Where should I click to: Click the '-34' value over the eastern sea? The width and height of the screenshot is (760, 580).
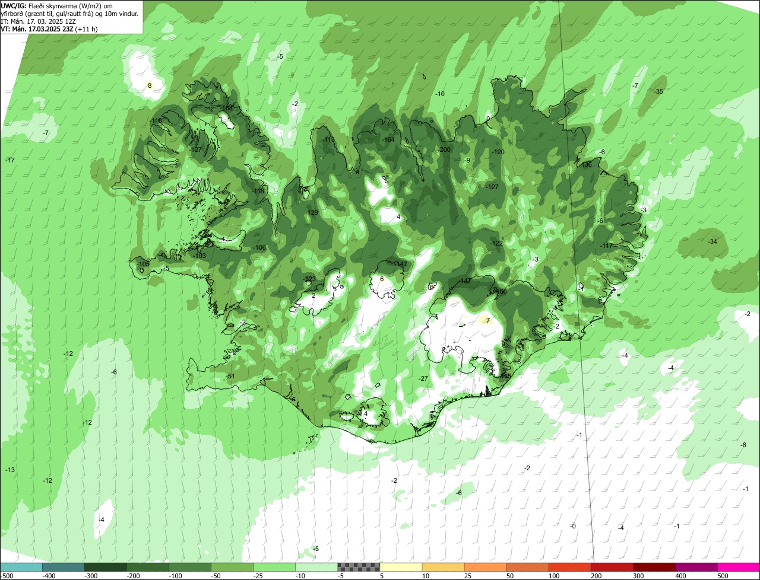712,241
